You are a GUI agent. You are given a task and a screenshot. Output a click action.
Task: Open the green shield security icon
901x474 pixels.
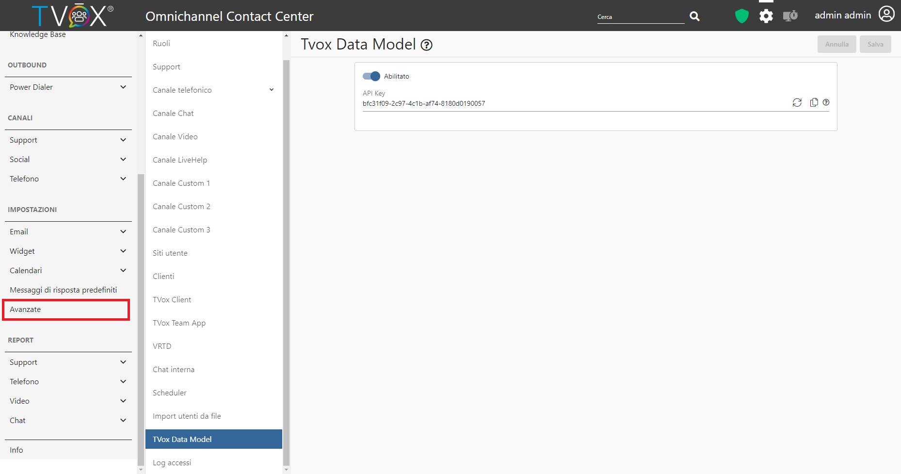(741, 16)
